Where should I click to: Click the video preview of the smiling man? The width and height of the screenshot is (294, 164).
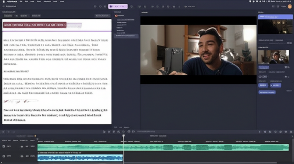point(198,50)
